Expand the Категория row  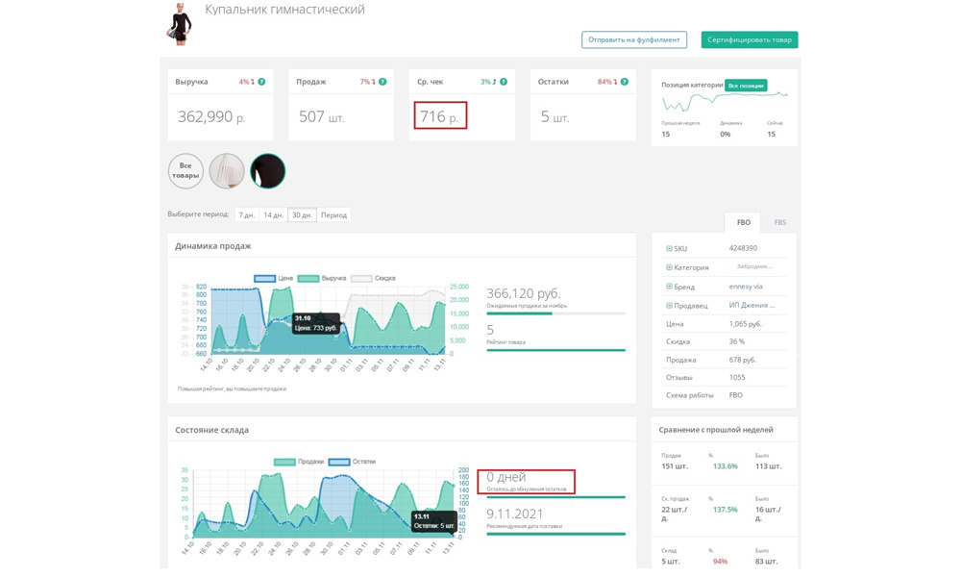pos(670,267)
